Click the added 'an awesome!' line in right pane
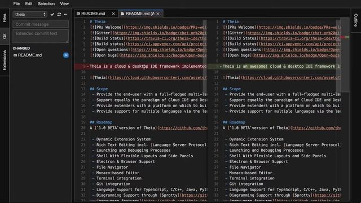This screenshot has height=203, width=361. (274, 67)
